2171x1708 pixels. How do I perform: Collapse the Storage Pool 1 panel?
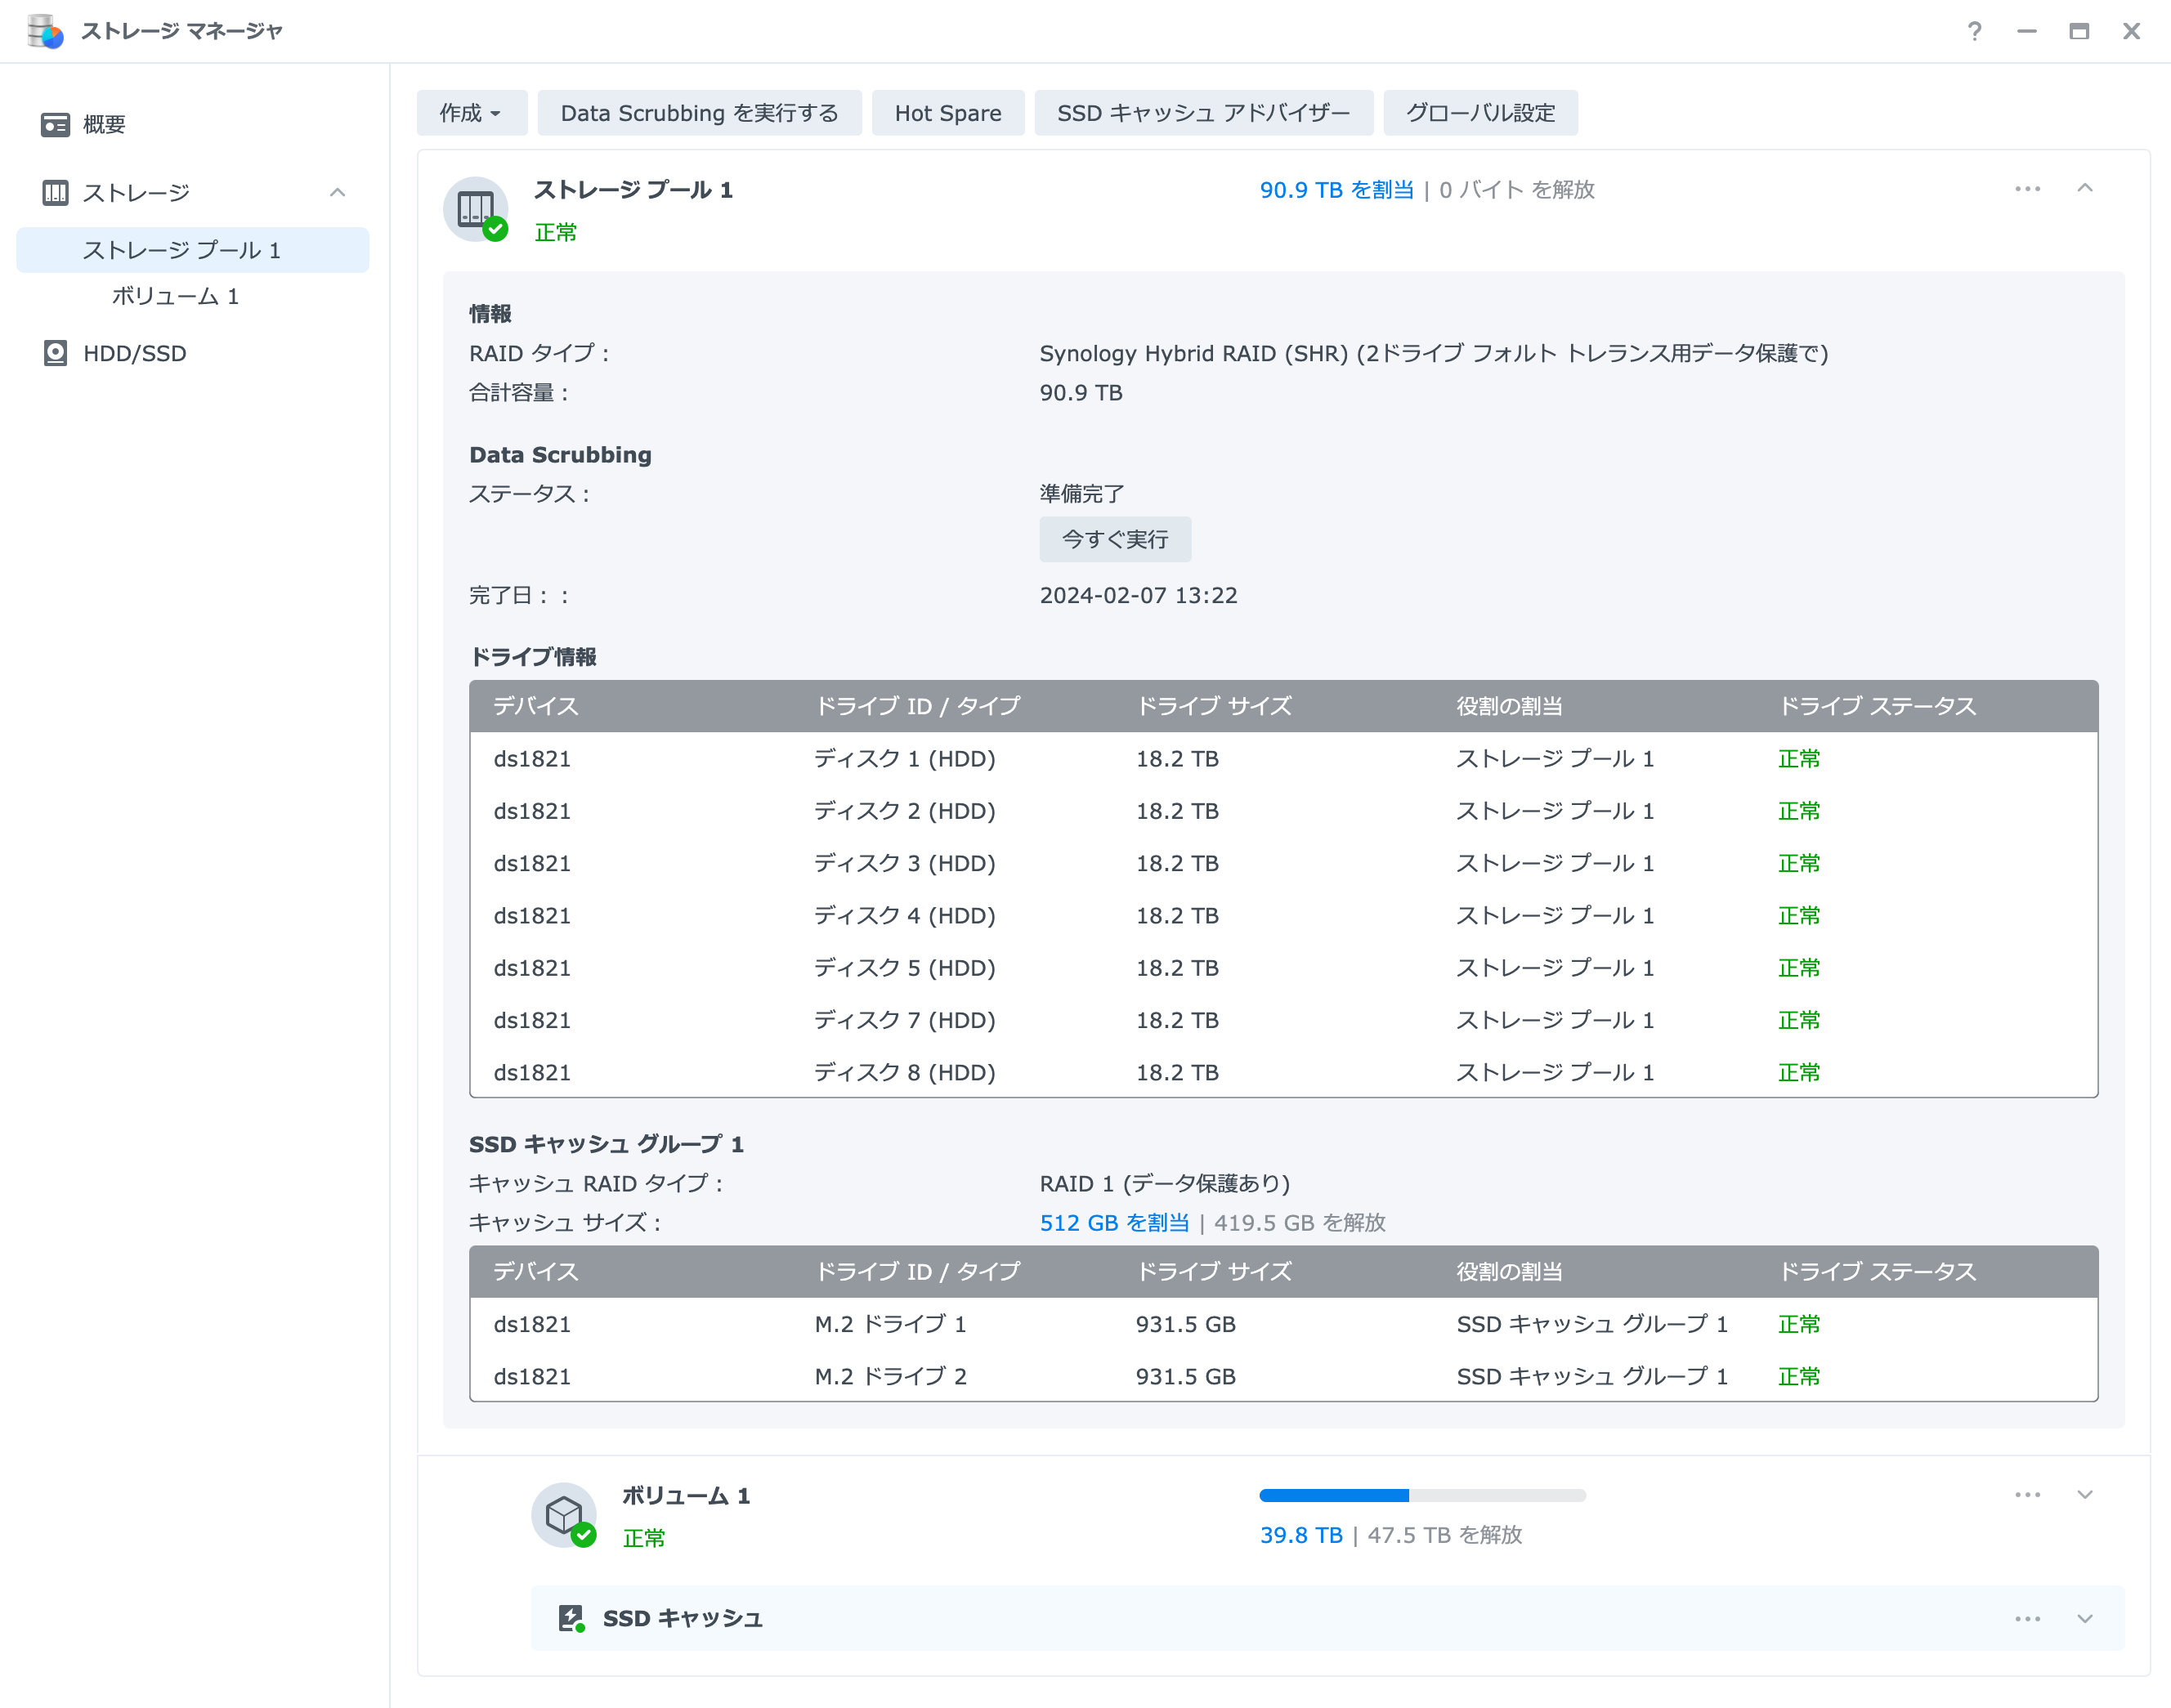point(2085,189)
